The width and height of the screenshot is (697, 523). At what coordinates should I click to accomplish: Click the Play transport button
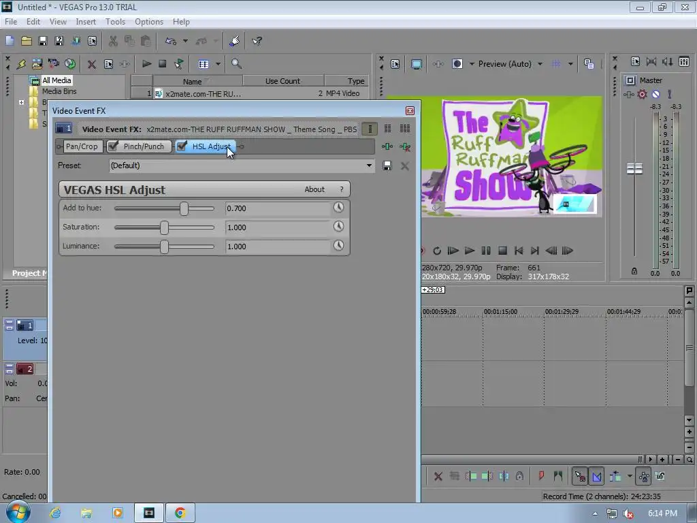[470, 251]
